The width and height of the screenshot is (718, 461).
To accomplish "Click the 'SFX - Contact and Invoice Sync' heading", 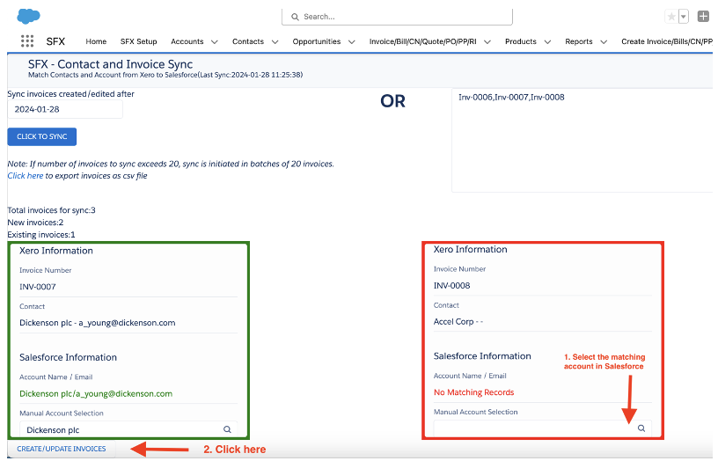I will point(110,64).
